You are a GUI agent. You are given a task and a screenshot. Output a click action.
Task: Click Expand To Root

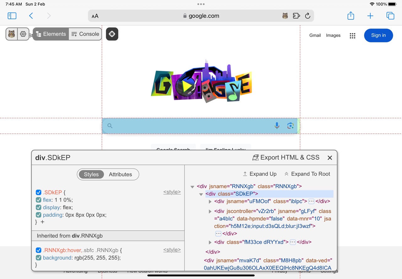point(307,174)
